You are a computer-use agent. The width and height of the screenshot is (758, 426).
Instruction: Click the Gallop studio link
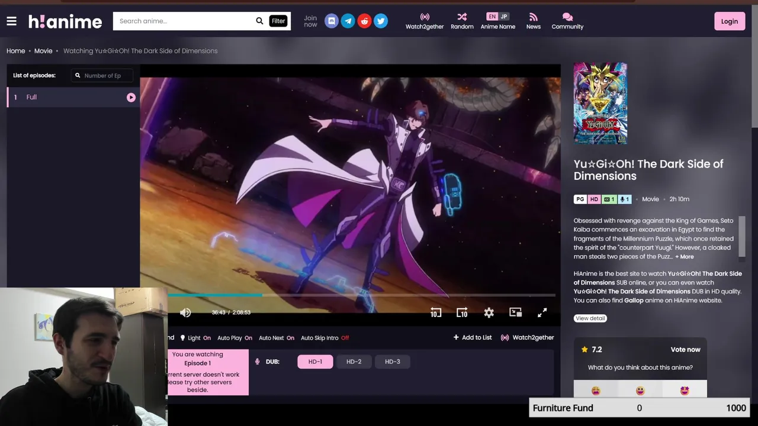pos(634,301)
